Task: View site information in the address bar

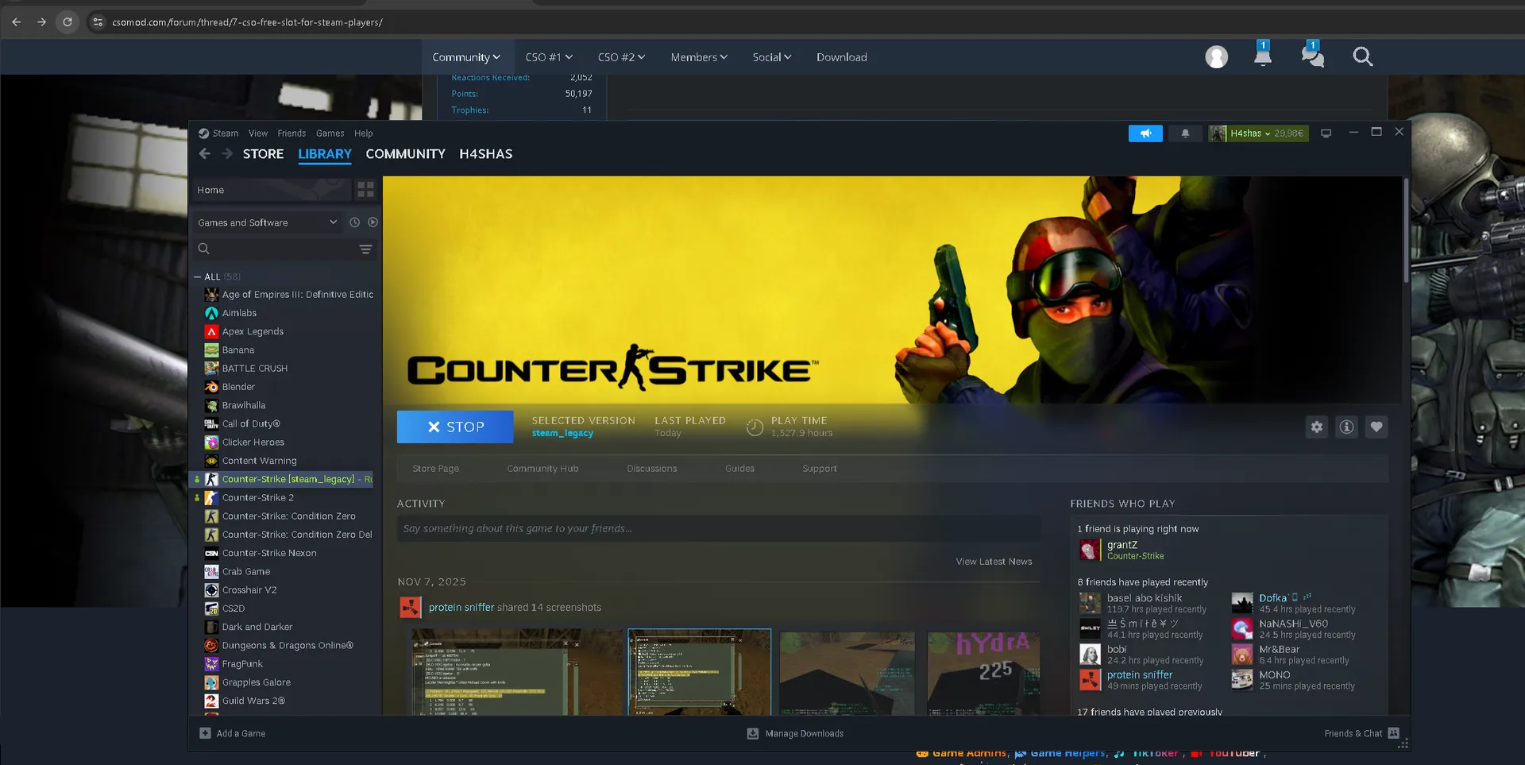Action: [x=98, y=22]
